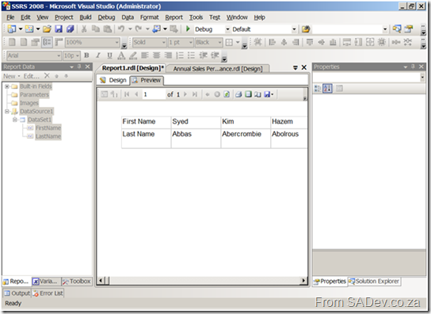The image size is (431, 314).
Task: Open the Output tab
Action: (17, 293)
